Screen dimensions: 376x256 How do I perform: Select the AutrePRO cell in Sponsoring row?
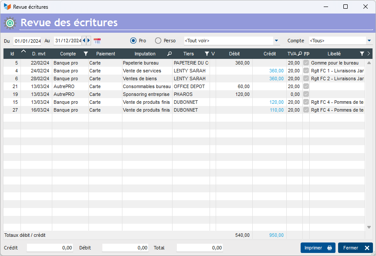[70, 94]
